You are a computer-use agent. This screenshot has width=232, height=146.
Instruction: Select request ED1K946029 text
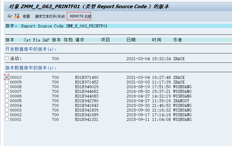[x=87, y=87]
